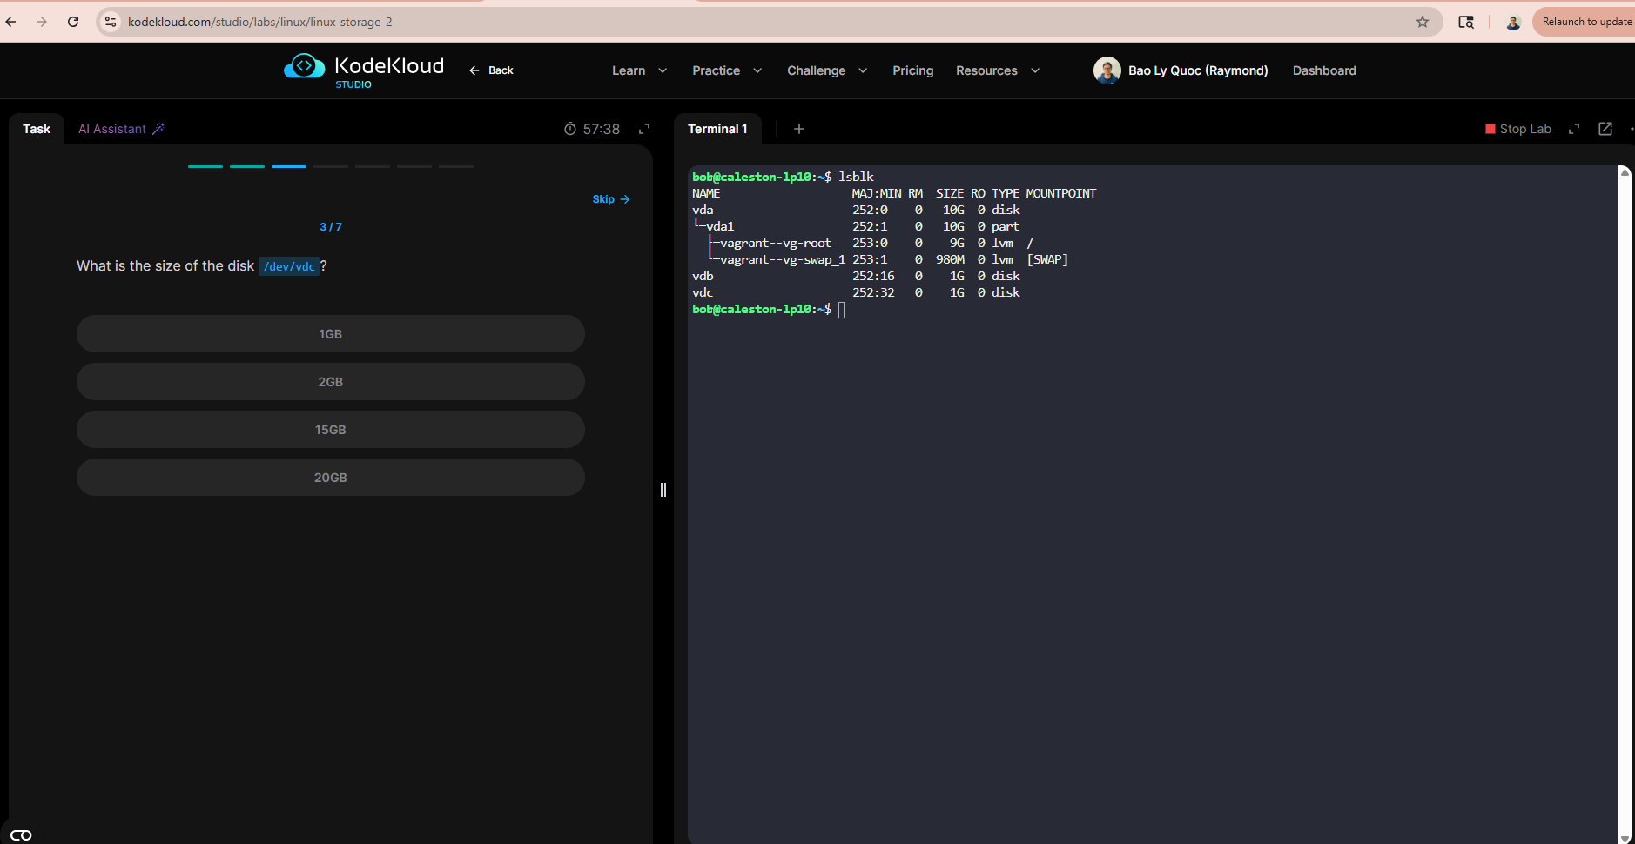
Task: Expand the Resources dropdown menu
Action: tap(997, 70)
